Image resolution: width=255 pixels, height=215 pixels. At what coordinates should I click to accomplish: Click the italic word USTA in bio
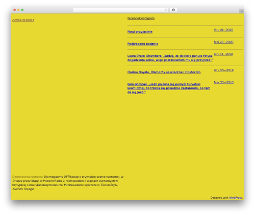pos(67,177)
